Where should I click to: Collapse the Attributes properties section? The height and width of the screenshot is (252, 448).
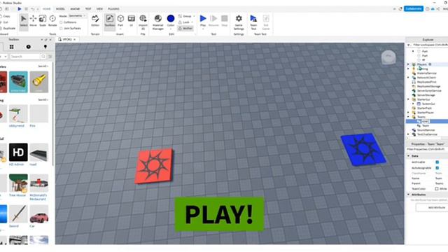[409, 195]
